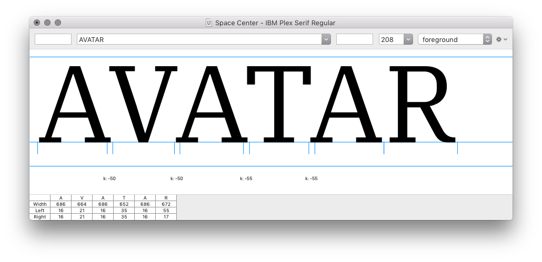Focus the empty pre-text input field
The height and width of the screenshot is (262, 542).
tap(53, 39)
